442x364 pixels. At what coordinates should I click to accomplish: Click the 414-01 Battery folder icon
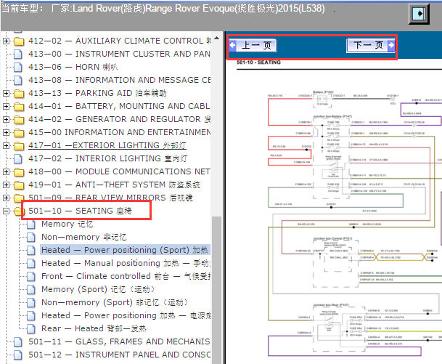[19, 106]
